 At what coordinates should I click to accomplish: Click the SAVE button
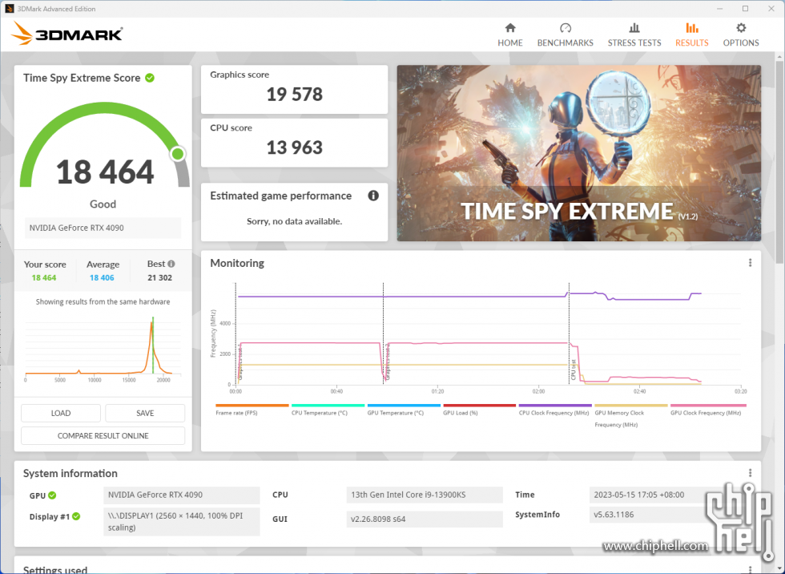click(145, 413)
